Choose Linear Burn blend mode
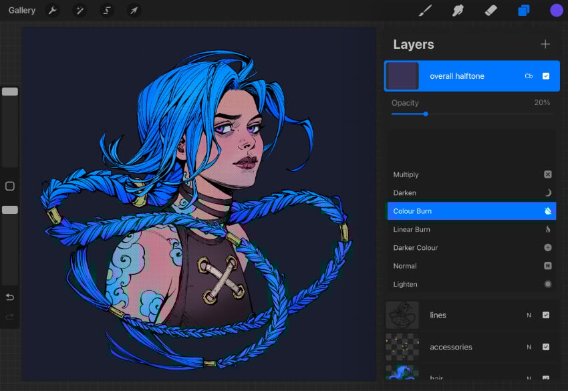 tap(471, 229)
